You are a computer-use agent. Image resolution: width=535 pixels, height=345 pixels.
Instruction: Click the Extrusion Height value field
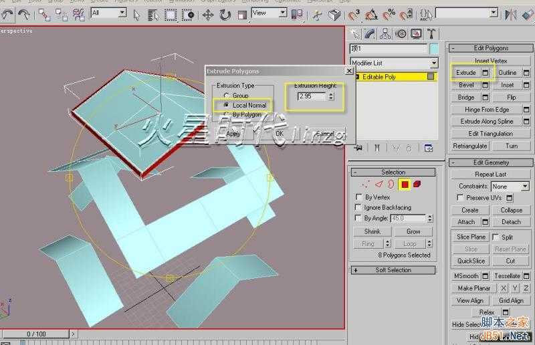pos(312,96)
